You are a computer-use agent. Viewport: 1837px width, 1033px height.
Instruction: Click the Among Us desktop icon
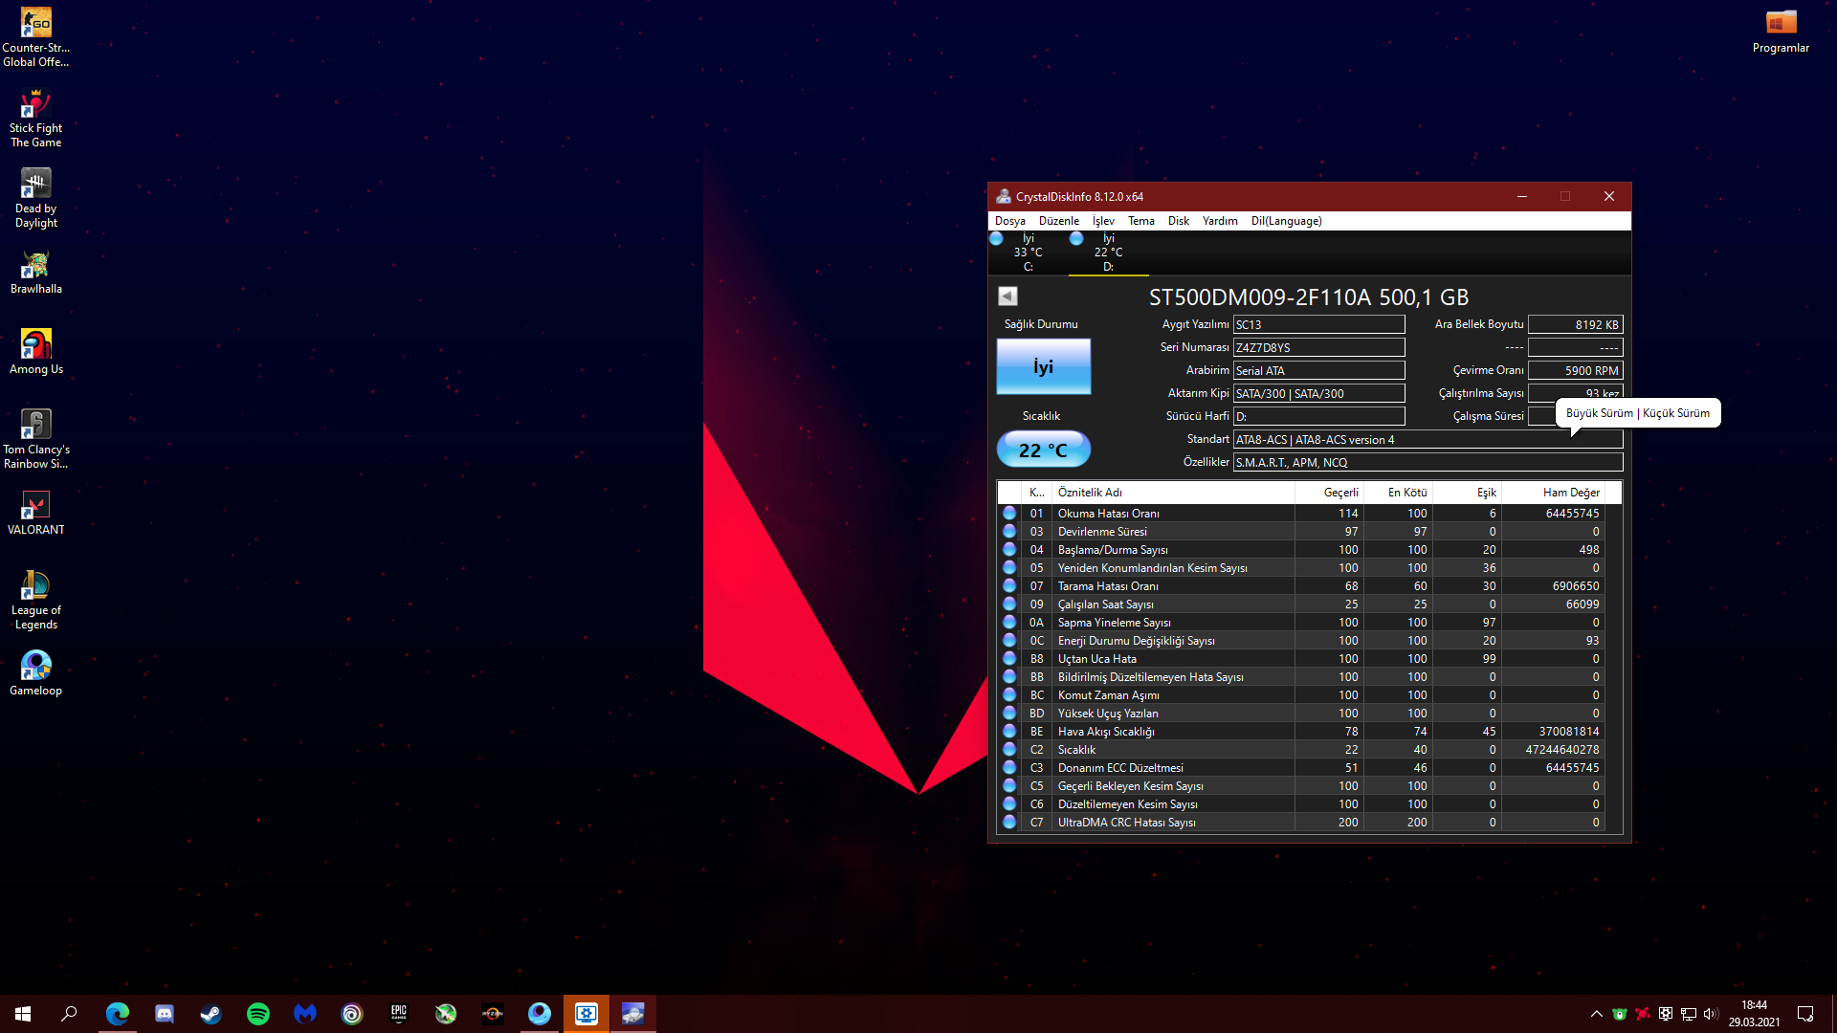pyautogui.click(x=36, y=352)
